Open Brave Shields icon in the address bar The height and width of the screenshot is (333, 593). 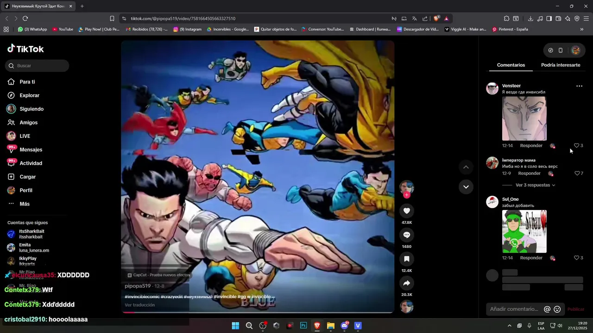click(x=436, y=18)
